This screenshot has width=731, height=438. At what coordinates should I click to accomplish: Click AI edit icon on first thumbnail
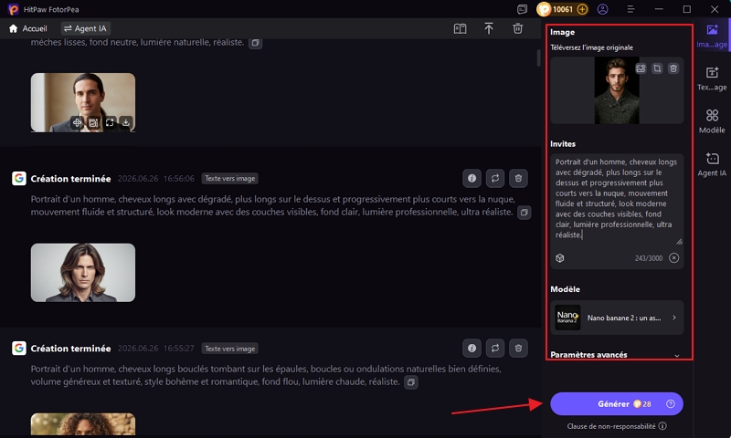click(93, 123)
